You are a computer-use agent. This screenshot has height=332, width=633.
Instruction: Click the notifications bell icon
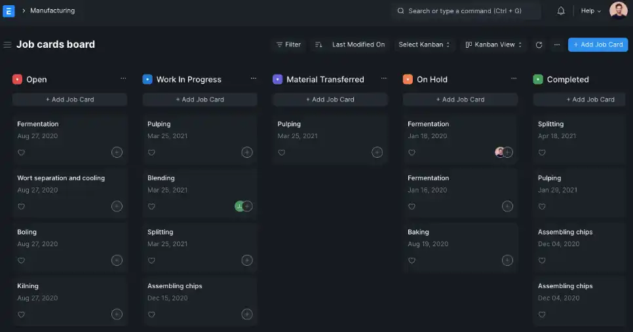click(x=561, y=11)
